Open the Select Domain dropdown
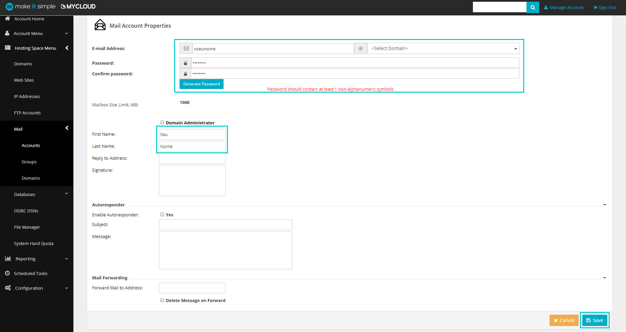Image resolution: width=626 pixels, height=332 pixels. pyautogui.click(x=443, y=49)
